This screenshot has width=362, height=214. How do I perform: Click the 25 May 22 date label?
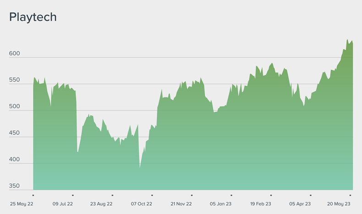(22, 203)
